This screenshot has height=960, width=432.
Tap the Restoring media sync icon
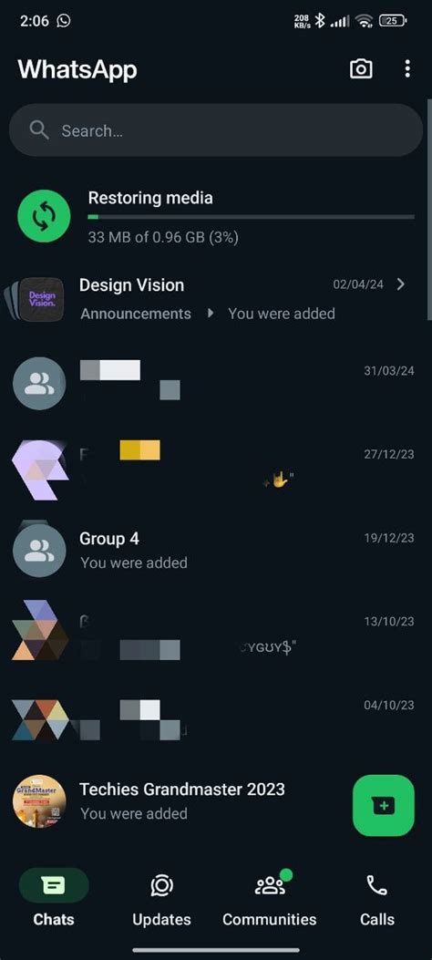[44, 216]
